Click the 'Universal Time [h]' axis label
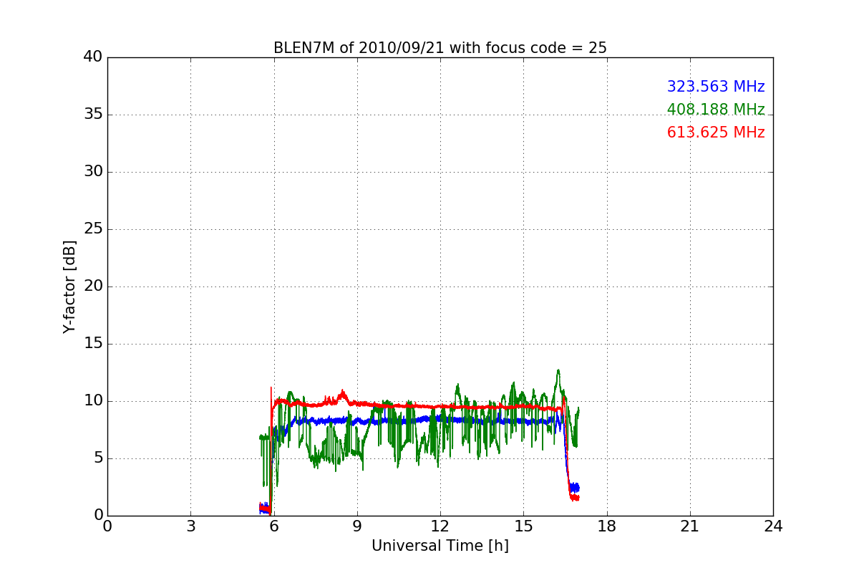Screen dimensions: 859x573 point(440,546)
